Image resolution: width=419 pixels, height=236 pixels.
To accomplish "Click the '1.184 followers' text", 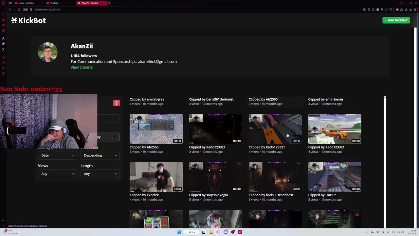I will pos(84,56).
